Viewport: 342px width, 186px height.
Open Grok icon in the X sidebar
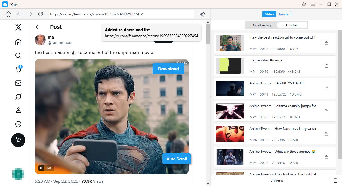coord(18,97)
